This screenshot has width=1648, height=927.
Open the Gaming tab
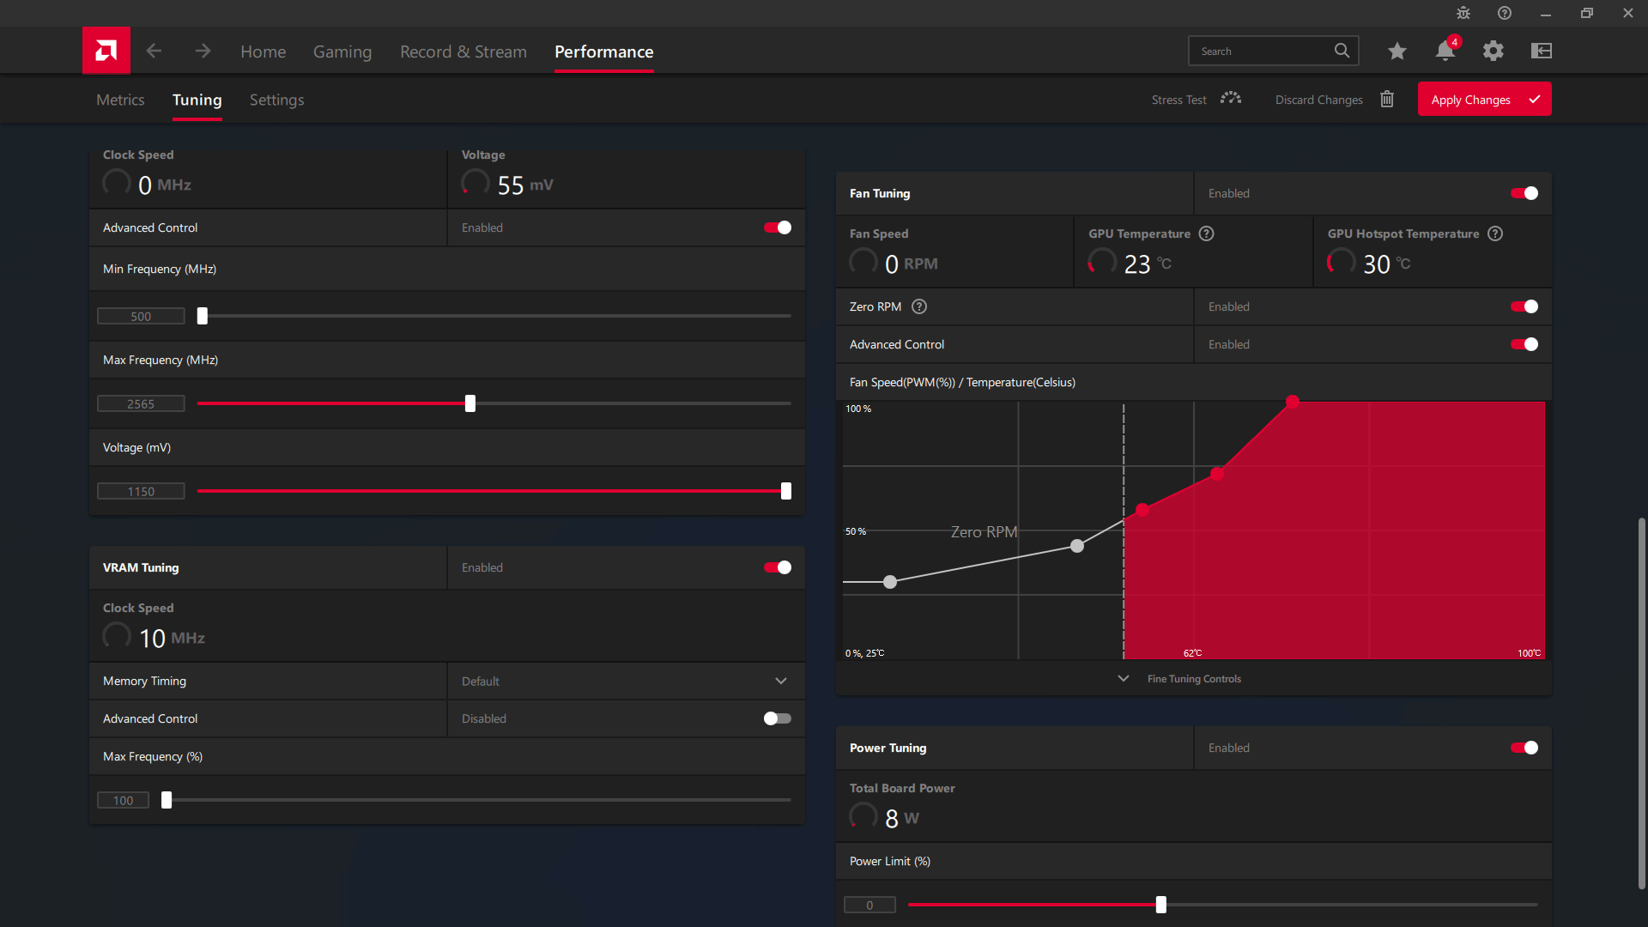(x=342, y=51)
